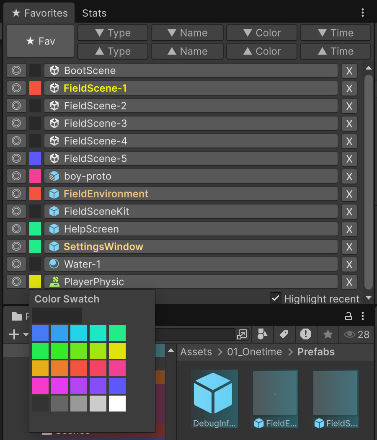This screenshot has width=377, height=440.
Task: Click the exclamation mark icon in Project toolbar
Action: 306,334
